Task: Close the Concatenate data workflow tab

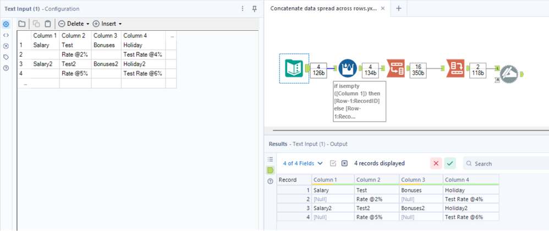Action: pyautogui.click(x=383, y=9)
